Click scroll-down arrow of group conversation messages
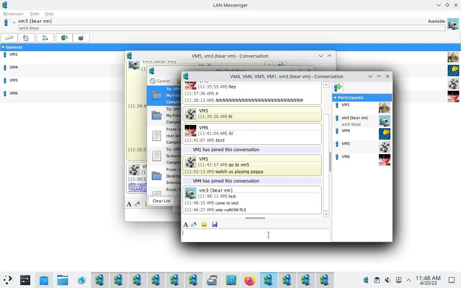The height and width of the screenshot is (288, 461). 326,214
